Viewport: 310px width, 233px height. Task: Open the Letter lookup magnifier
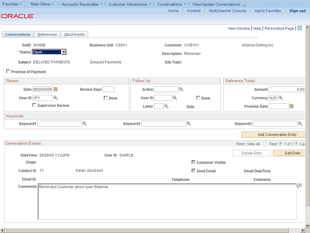[166, 106]
